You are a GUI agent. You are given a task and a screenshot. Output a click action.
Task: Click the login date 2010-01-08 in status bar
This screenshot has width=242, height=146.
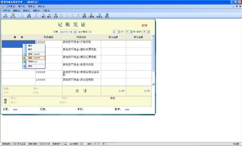[x=45, y=144]
